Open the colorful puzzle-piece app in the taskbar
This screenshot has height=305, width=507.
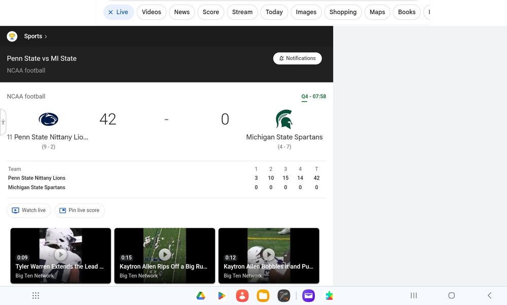click(x=329, y=296)
